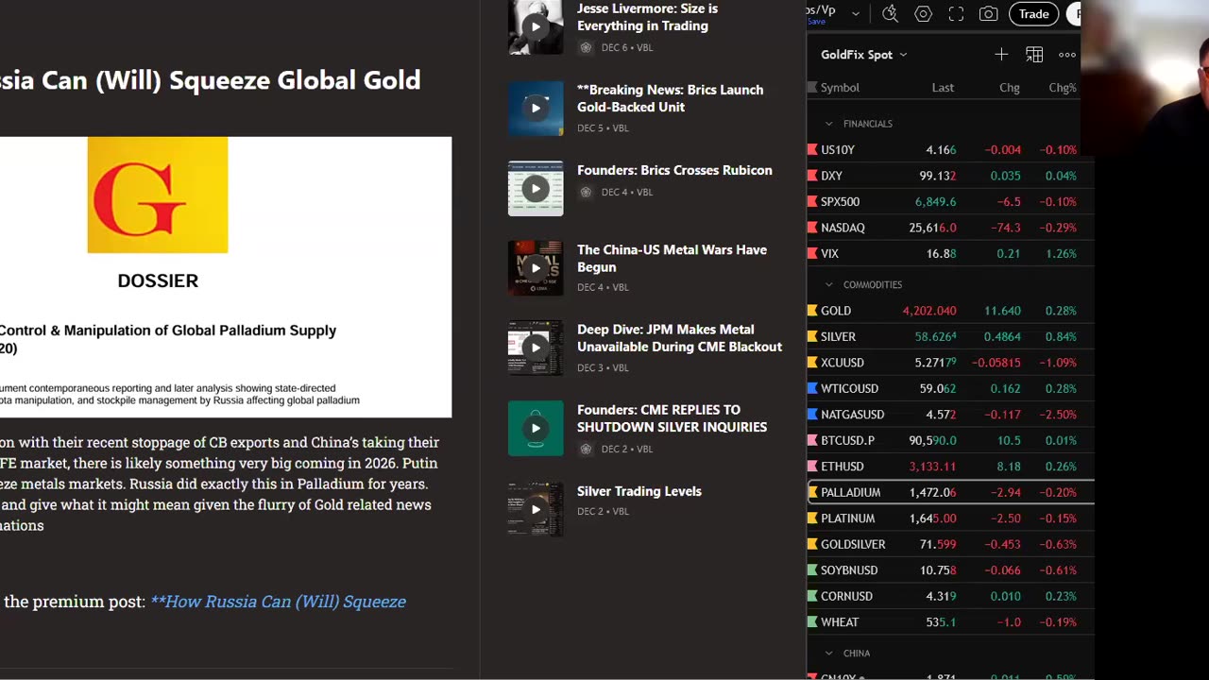Select SPX500 symbol row
Image resolution: width=1209 pixels, height=680 pixels.
coord(950,202)
